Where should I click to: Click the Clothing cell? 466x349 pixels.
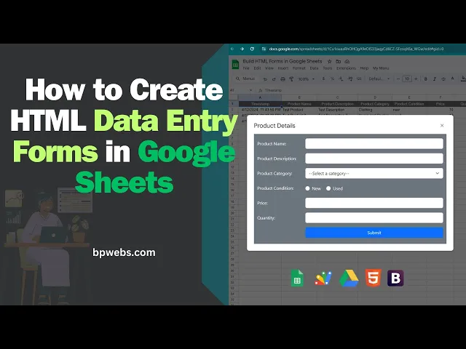[x=375, y=110]
